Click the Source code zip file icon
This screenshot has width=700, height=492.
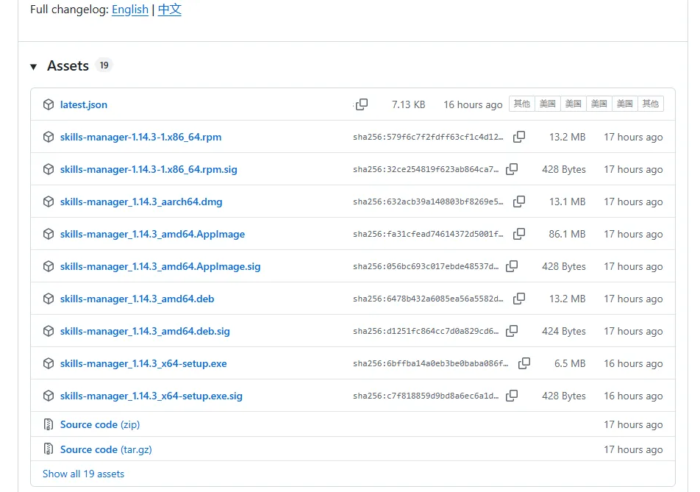(x=49, y=424)
